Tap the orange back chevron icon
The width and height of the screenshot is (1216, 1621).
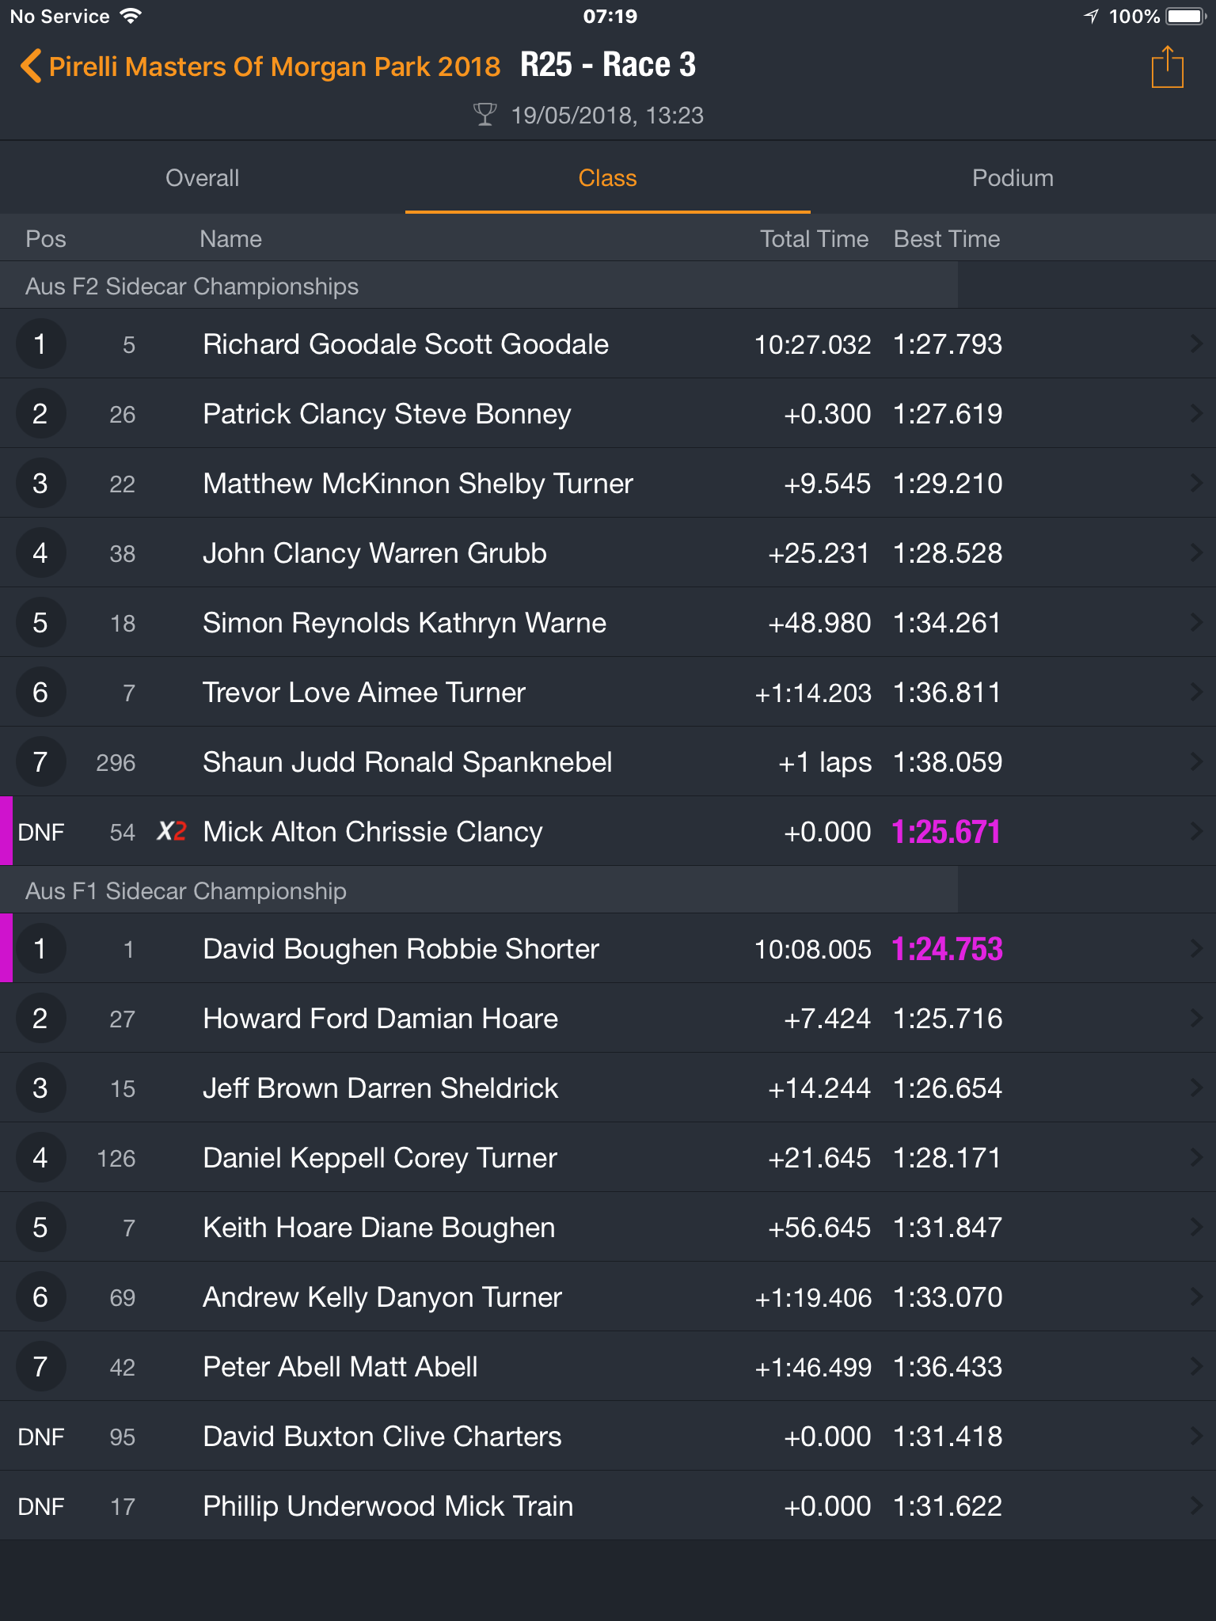click(30, 66)
